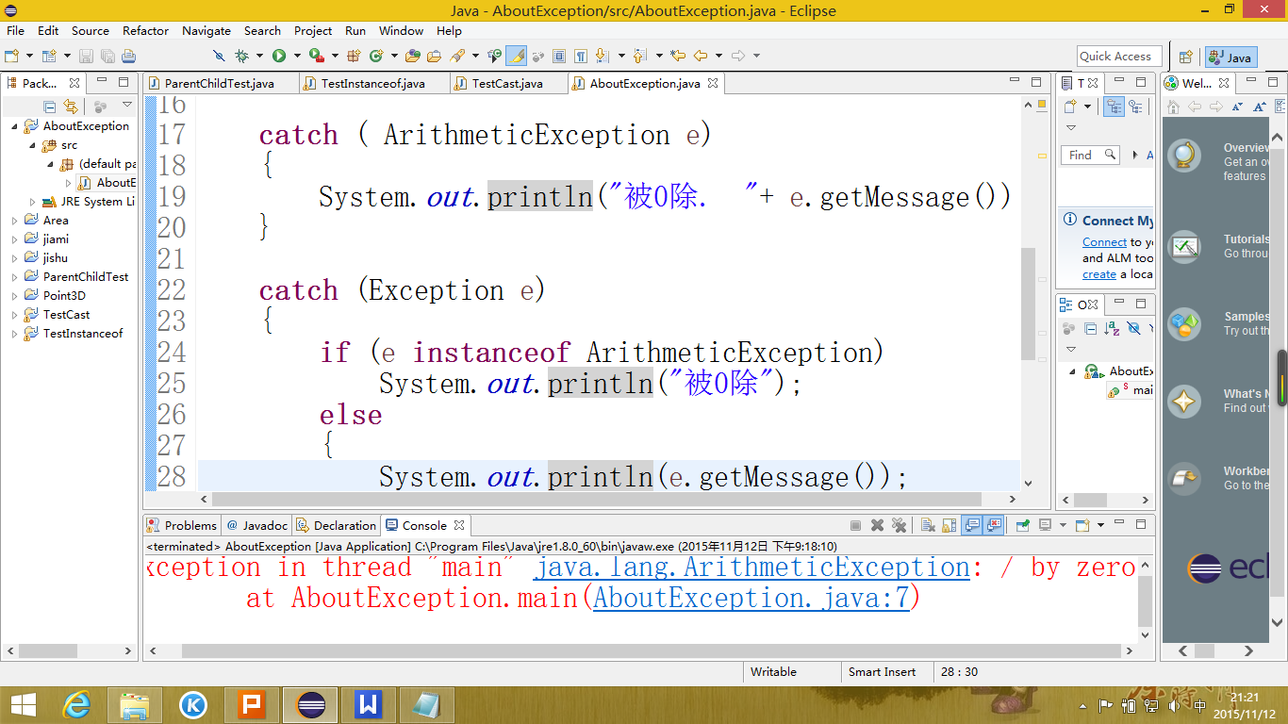
Task: Toggle Scroll Lock in Console
Action: (949, 525)
